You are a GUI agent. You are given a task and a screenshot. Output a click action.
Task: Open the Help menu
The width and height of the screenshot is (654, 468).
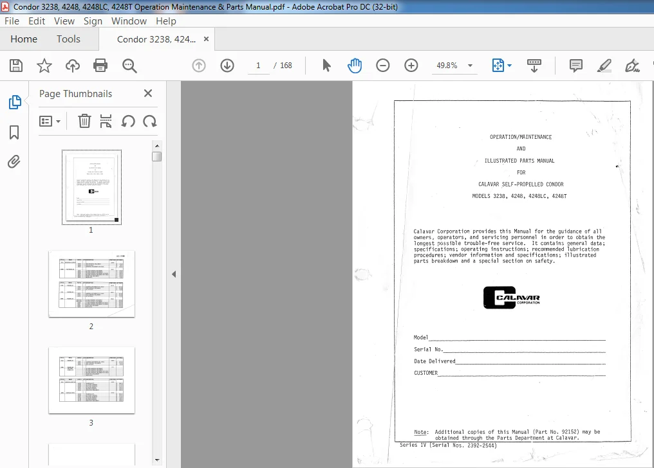point(166,21)
